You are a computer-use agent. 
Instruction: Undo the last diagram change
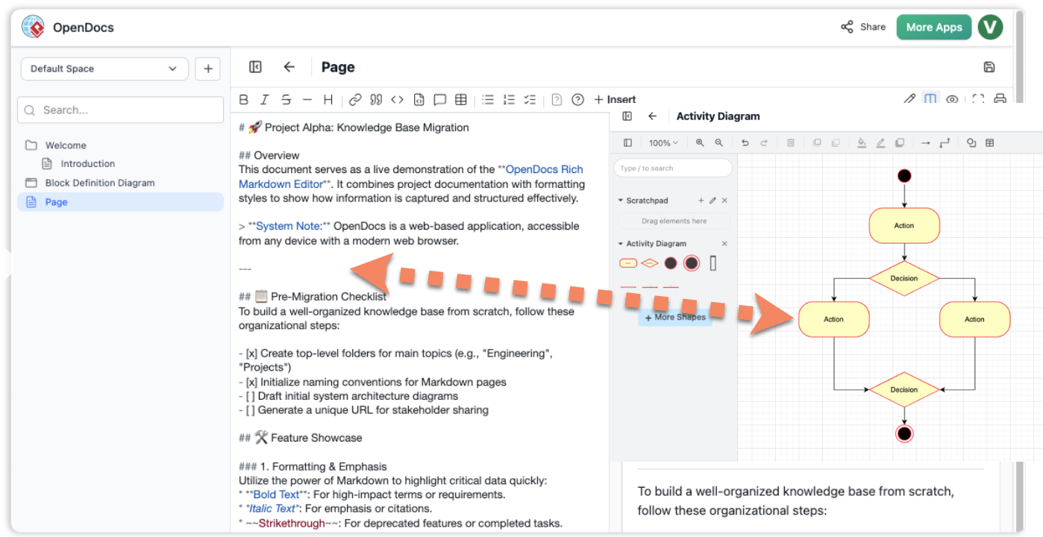point(745,142)
